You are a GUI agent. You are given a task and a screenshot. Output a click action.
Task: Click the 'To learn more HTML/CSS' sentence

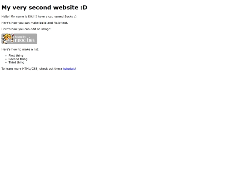(x=39, y=69)
